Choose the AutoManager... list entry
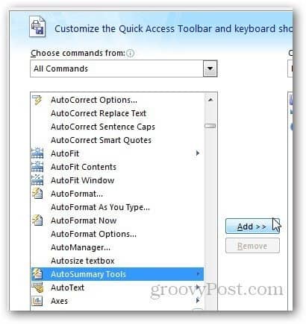This screenshot has height=324, width=306. click(81, 247)
